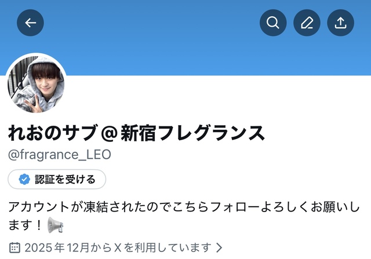Expand join date details with the chevron
371x259 pixels.
click(x=219, y=247)
